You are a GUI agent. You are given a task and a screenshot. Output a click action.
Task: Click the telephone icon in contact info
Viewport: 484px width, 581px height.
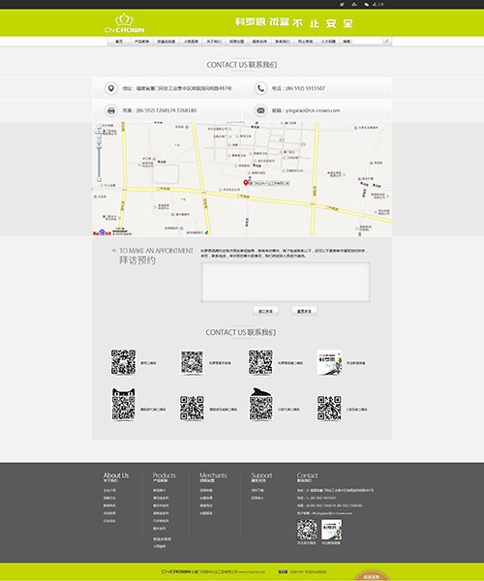[x=260, y=88]
